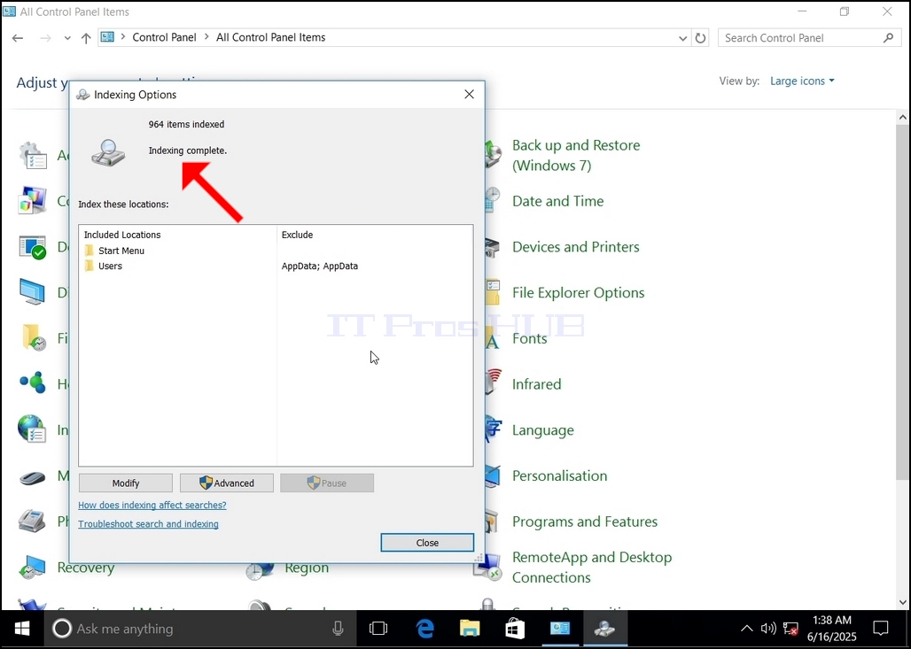Click the Start Menu folder icon
This screenshot has height=649, width=911.
[x=89, y=251]
